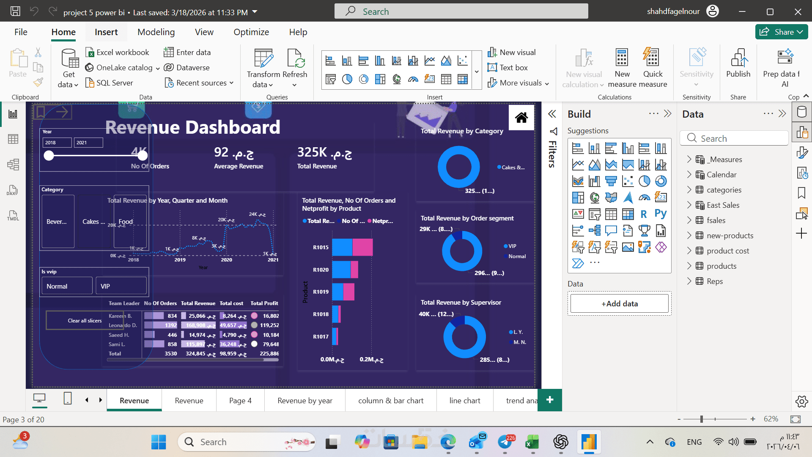Viewport: 812px width, 457px height.
Task: Click the Add data button
Action: pyautogui.click(x=619, y=303)
